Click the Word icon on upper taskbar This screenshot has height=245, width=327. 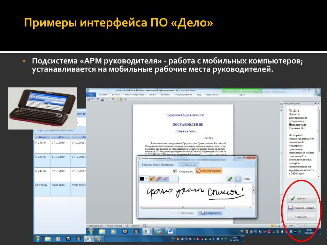[171, 231]
